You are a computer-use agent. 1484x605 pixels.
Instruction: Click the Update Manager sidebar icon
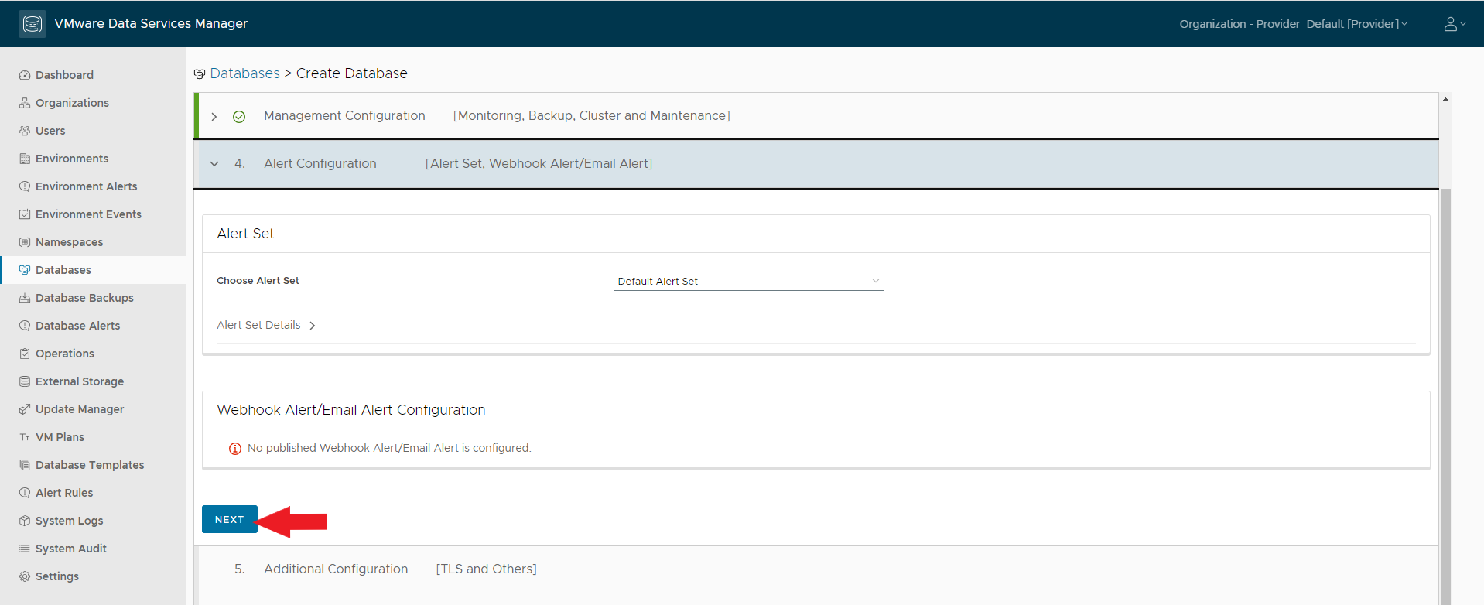coord(25,409)
